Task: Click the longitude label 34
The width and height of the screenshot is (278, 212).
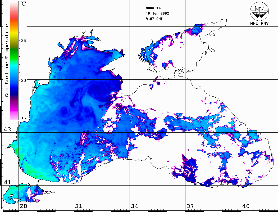Action: pyautogui.click(x=135, y=206)
